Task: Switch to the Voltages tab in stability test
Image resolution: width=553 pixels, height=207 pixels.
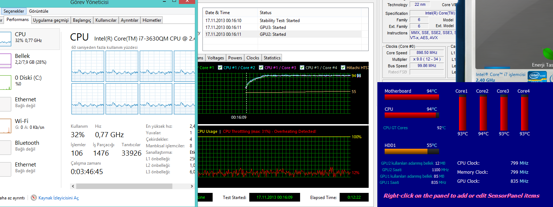Action: [x=216, y=58]
